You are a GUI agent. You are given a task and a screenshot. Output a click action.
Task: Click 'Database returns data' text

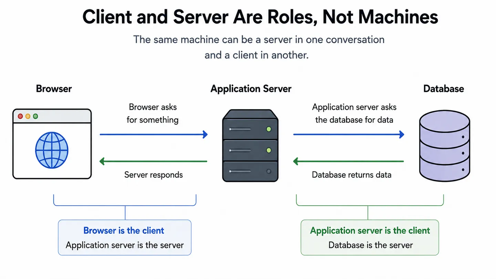click(x=352, y=175)
